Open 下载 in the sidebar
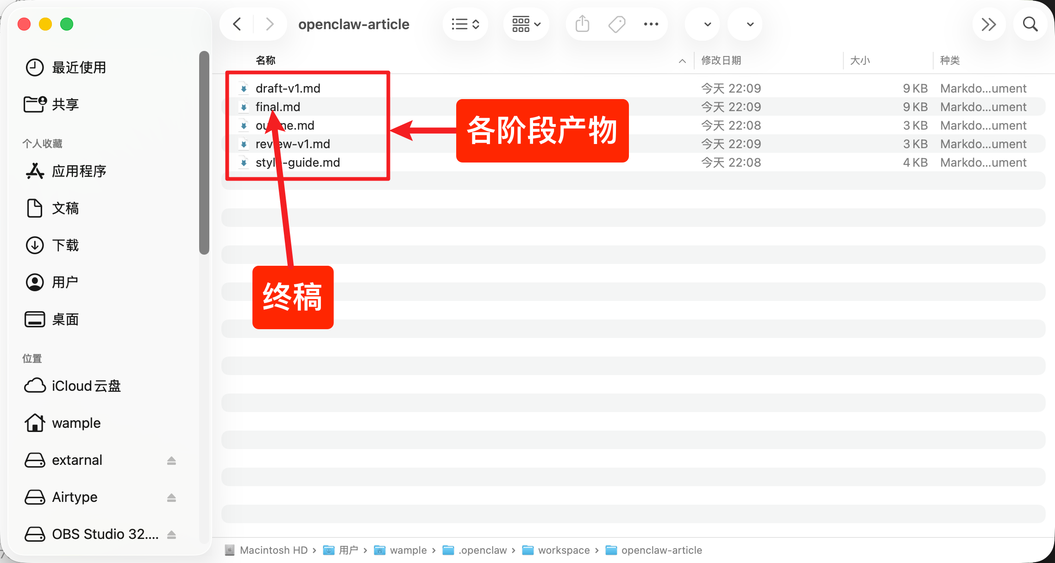1055x563 pixels. click(x=65, y=245)
